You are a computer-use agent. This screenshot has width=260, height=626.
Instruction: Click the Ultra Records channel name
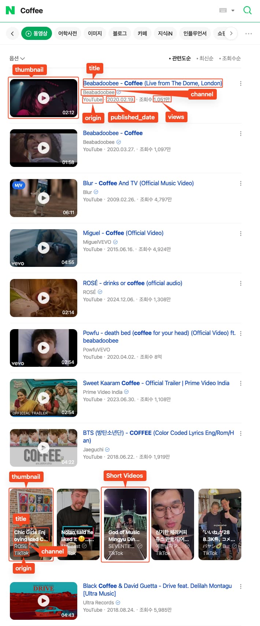98,603
